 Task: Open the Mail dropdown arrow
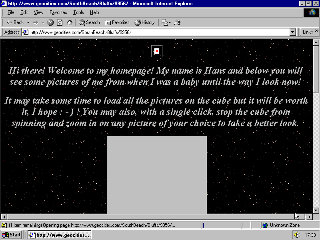pyautogui.click(x=170, y=22)
